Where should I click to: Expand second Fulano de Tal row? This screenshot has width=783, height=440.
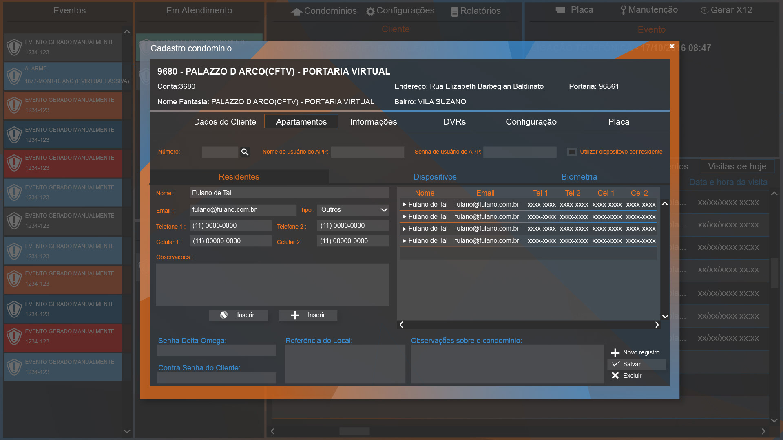coord(404,217)
